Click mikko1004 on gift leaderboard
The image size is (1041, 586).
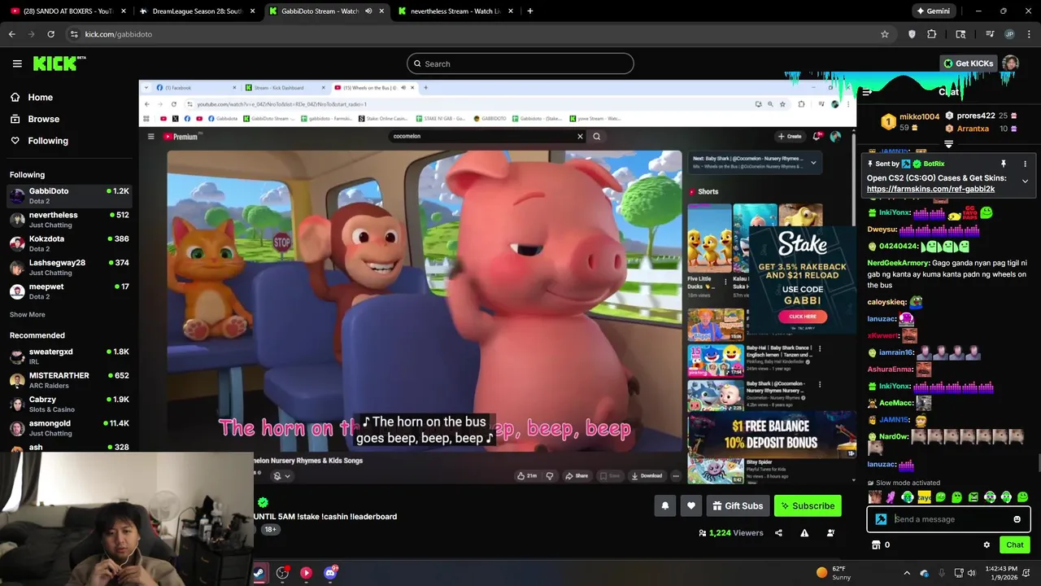pyautogui.click(x=919, y=116)
